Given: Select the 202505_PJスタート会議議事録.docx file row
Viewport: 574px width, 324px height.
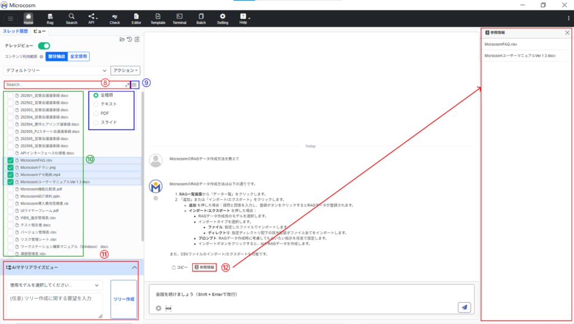Looking at the screenshot, I should click(50, 131).
